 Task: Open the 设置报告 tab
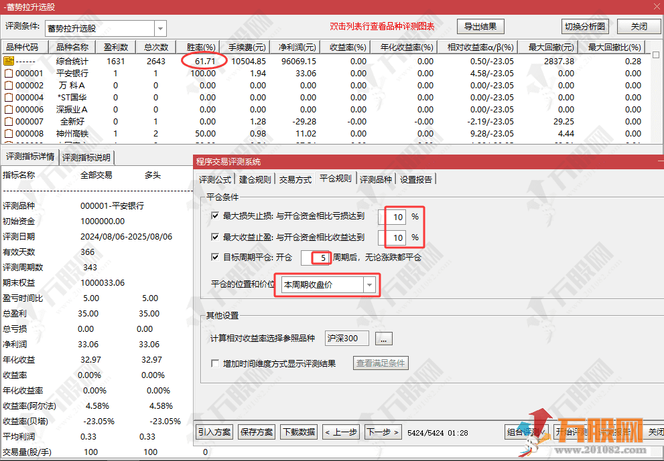416,179
